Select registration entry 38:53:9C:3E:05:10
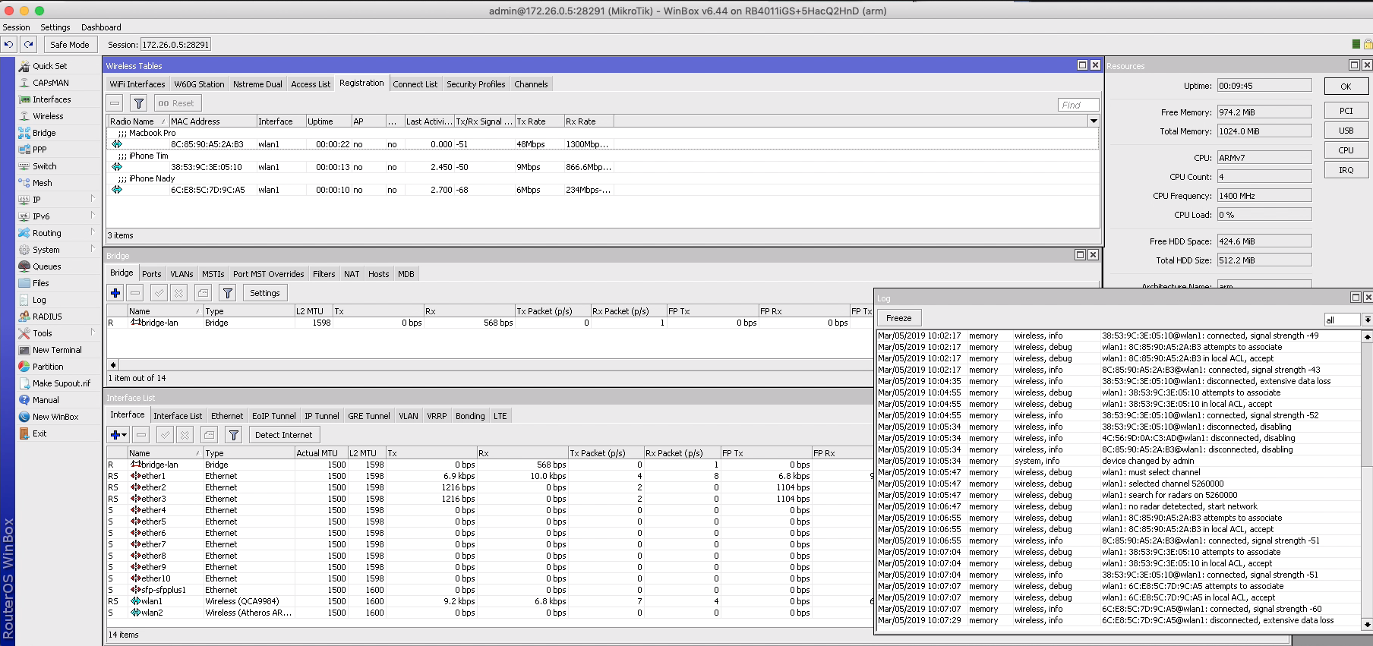The image size is (1373, 646). (604, 167)
